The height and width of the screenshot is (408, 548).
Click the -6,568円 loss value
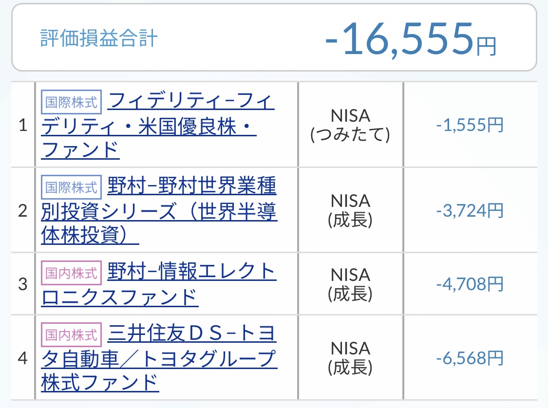click(470, 358)
